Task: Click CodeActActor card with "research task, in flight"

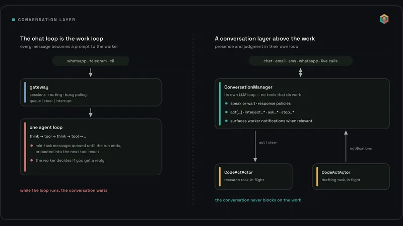Action: [x=253, y=177]
